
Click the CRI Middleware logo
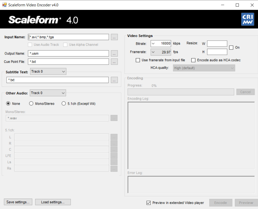247,19
